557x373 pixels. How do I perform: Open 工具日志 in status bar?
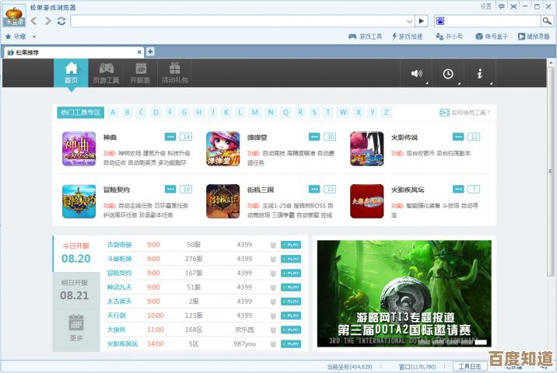[470, 366]
